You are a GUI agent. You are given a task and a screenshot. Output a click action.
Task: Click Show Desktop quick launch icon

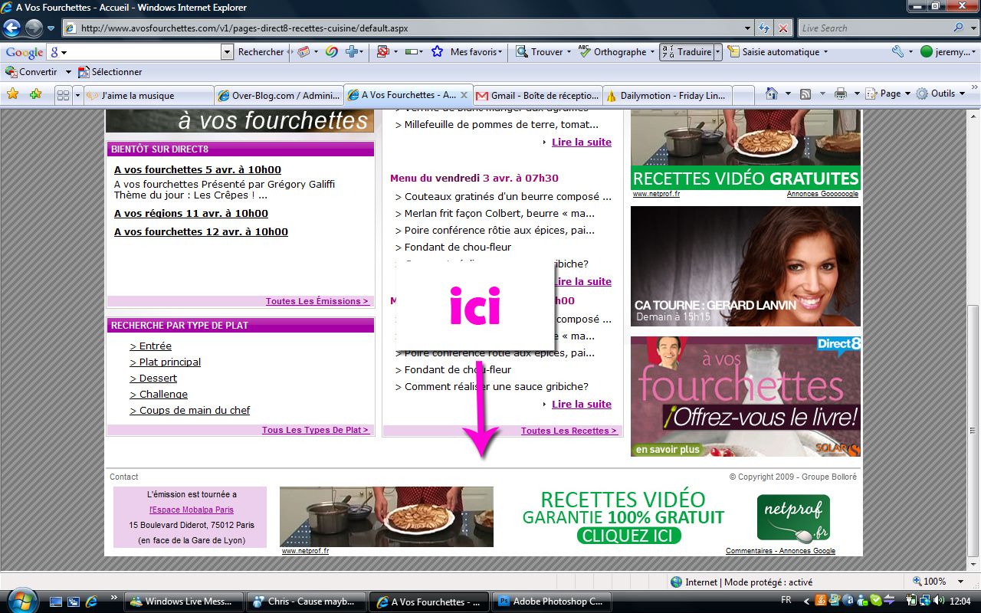(x=56, y=602)
